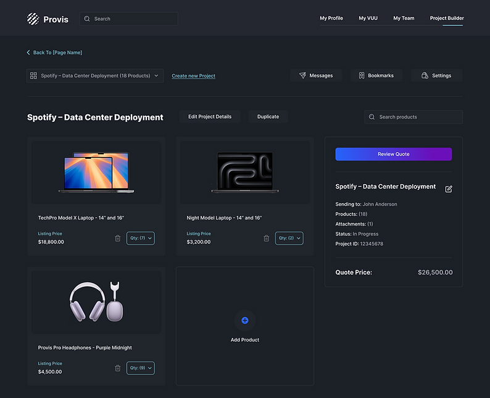Viewport: 490px width, 398px height.
Task: Go to My Profile tab
Action: 331,18
